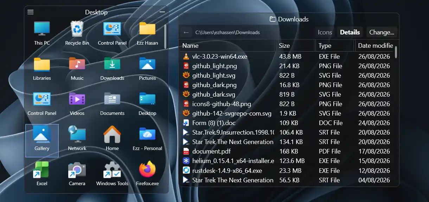Click the PNG icon beside github_light.png
The image size is (429, 202).
point(186,66)
